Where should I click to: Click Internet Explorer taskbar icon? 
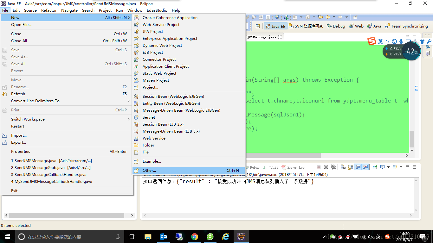pyautogui.click(x=226, y=237)
